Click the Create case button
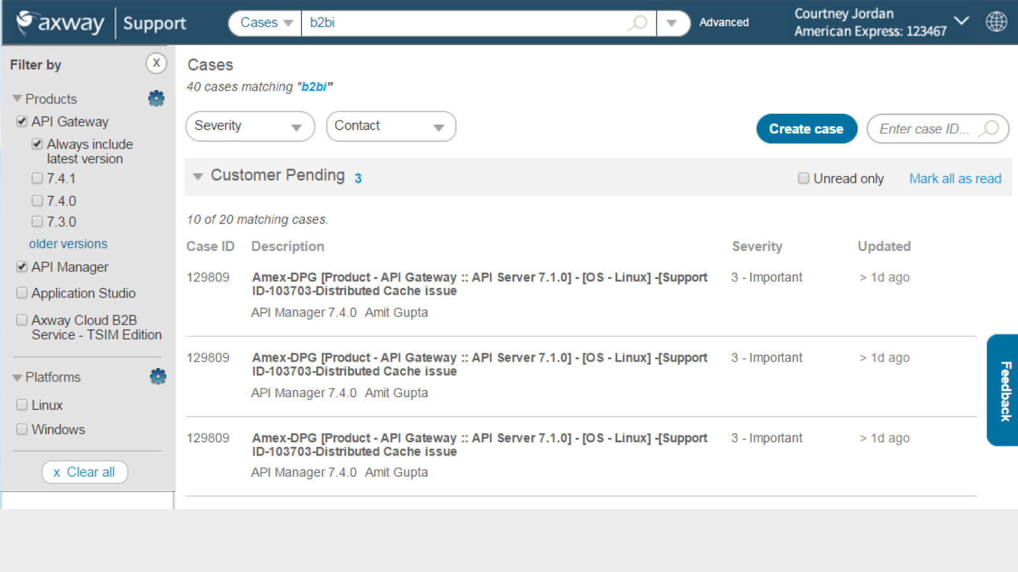The height and width of the screenshot is (572, 1018). (806, 129)
